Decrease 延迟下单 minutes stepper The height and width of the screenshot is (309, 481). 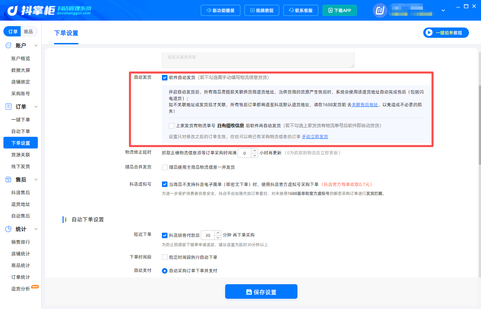218,238
